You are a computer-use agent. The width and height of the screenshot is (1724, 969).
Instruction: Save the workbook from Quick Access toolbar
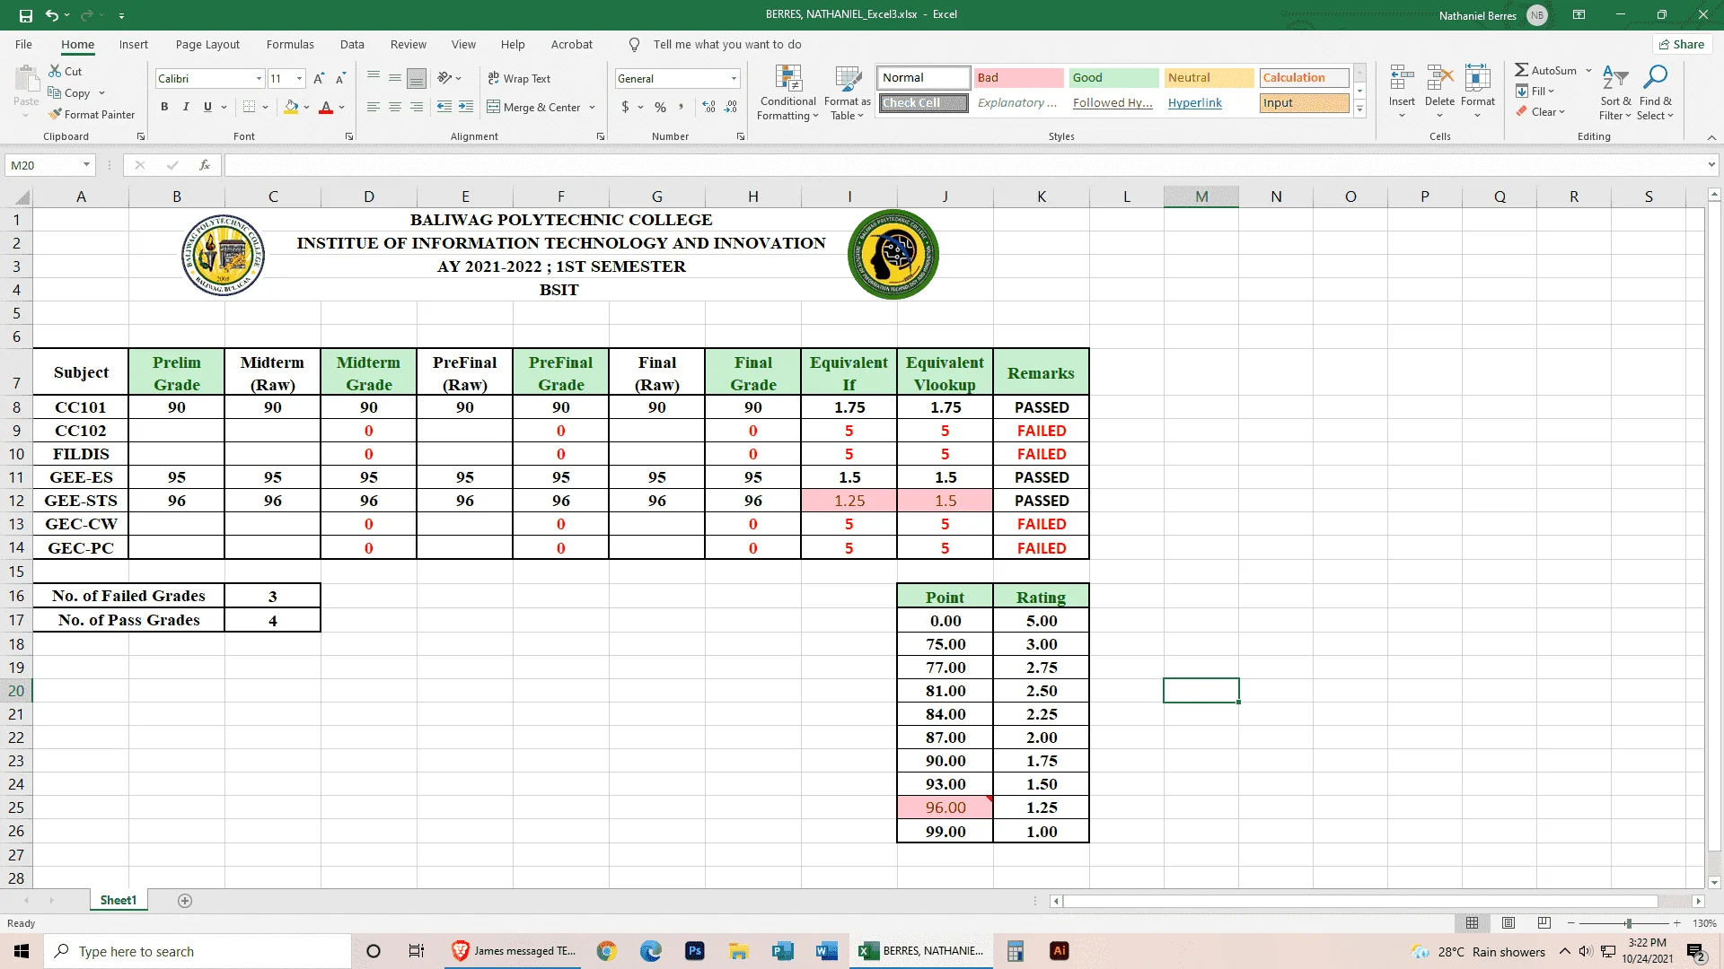point(25,15)
